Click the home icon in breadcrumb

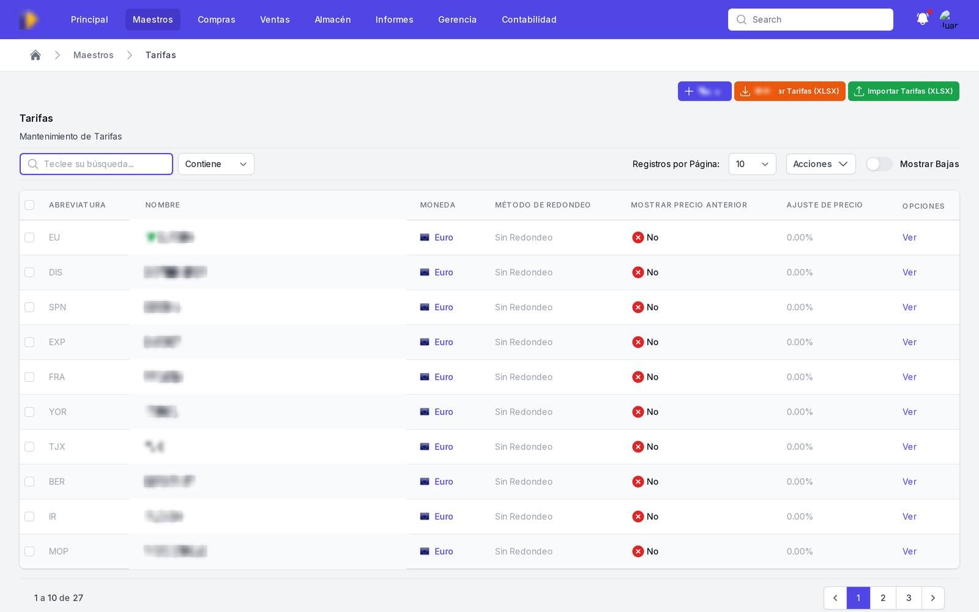(35, 55)
